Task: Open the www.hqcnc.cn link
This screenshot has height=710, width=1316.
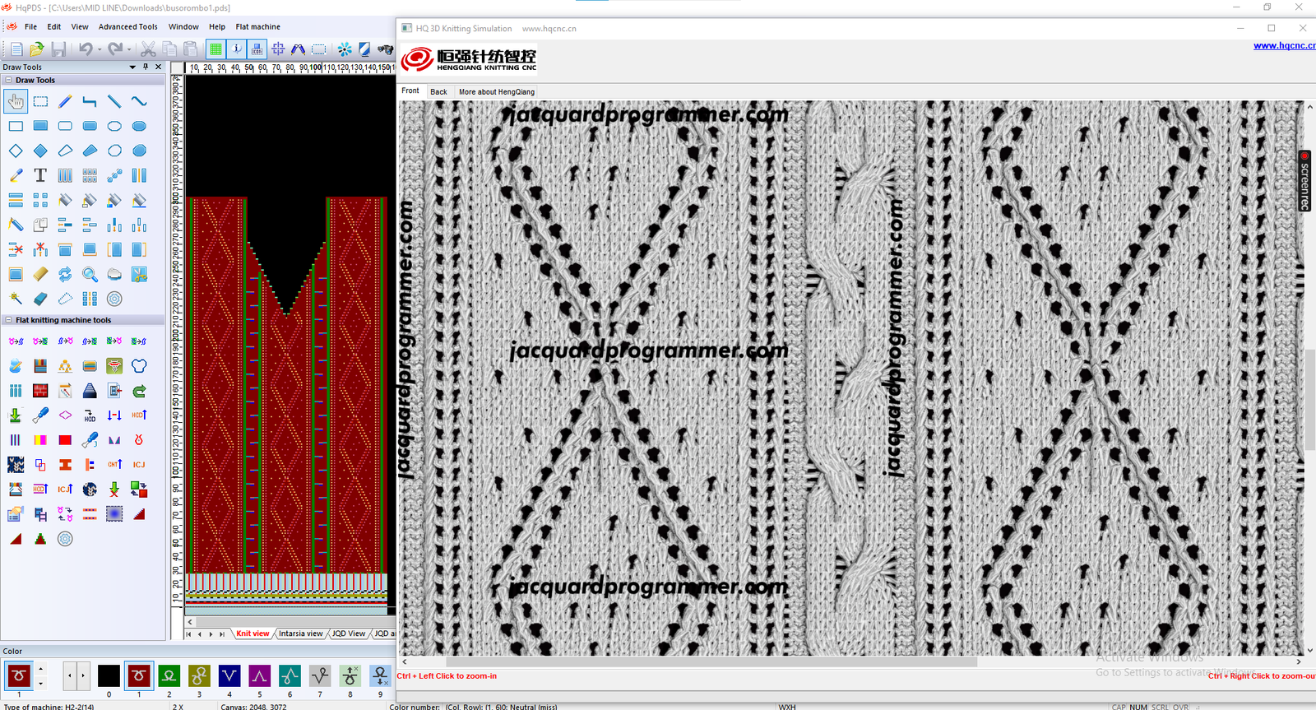Action: coord(1284,45)
